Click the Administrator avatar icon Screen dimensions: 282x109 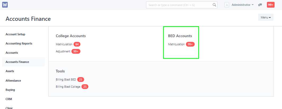pyautogui.click(x=227, y=5)
